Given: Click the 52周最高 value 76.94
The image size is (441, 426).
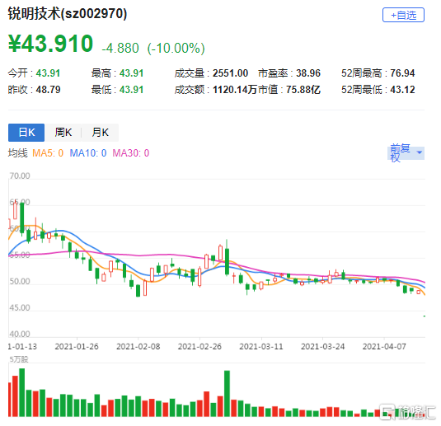Looking at the screenshot, I should click(x=402, y=73).
